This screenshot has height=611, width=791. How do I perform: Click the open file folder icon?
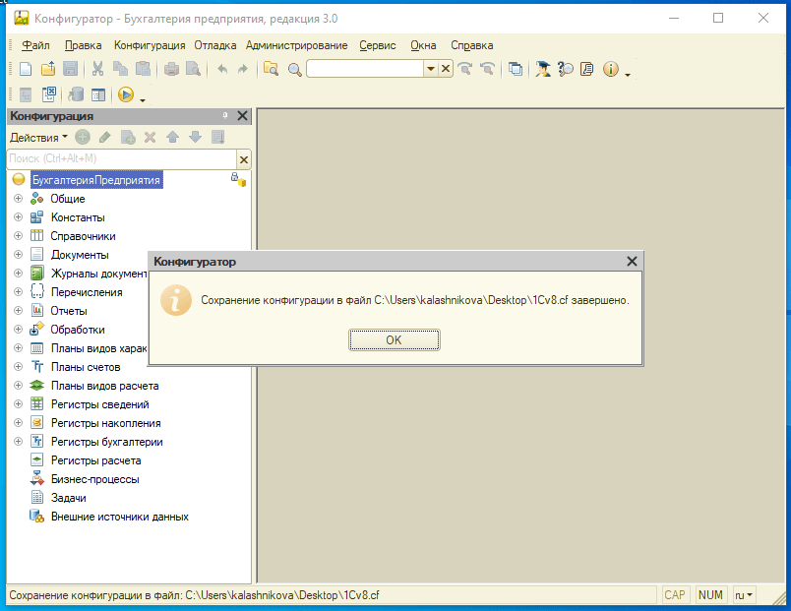click(x=47, y=69)
